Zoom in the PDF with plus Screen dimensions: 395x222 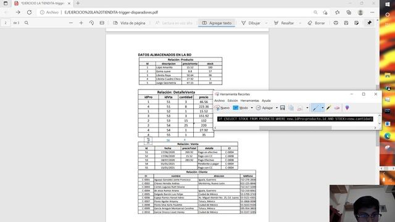[81, 23]
